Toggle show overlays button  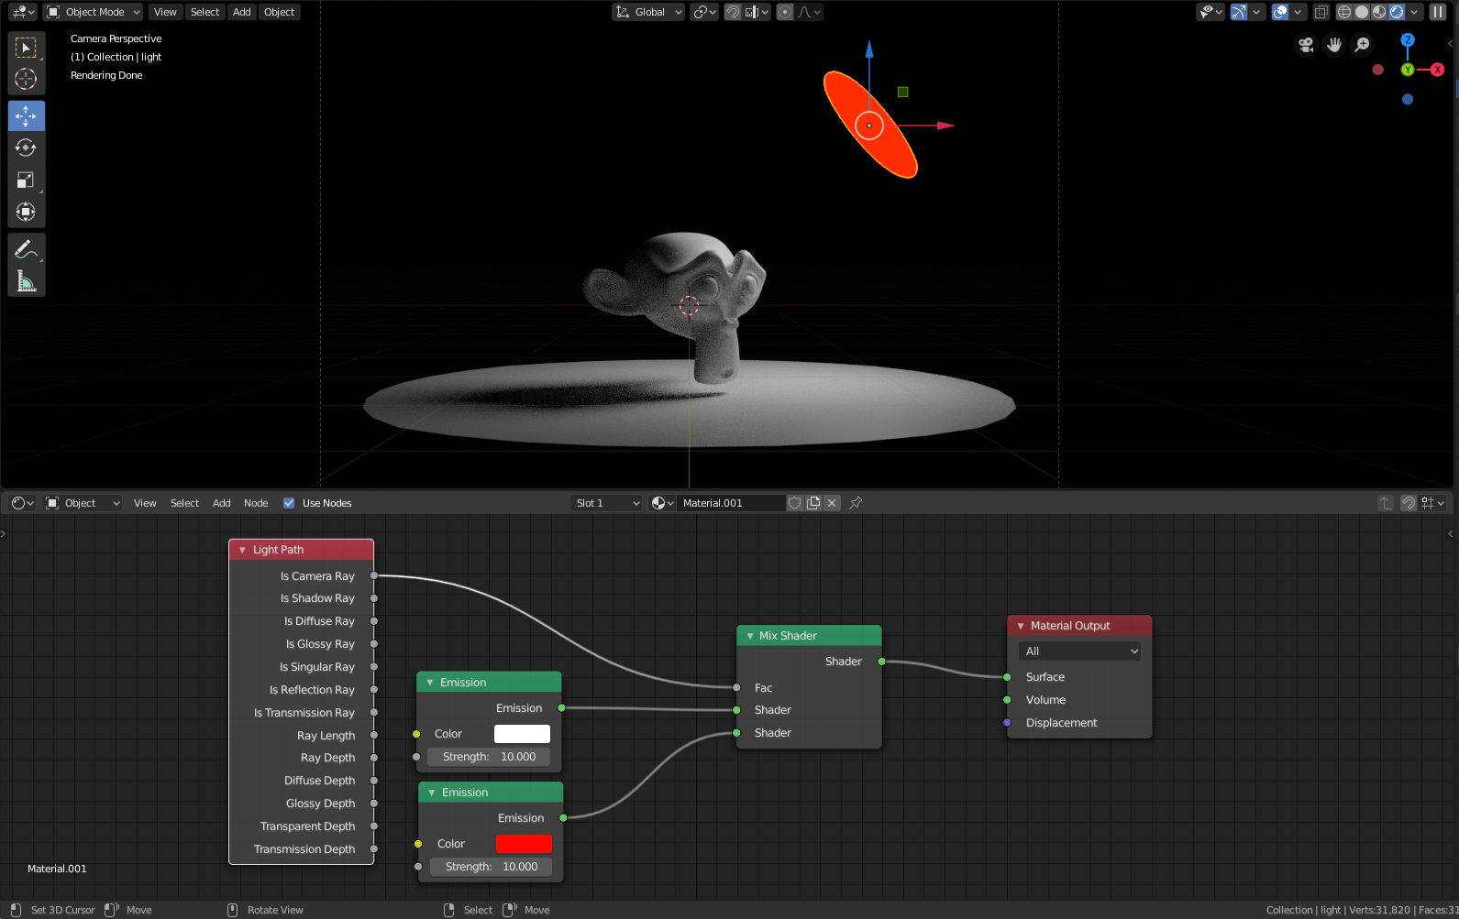coord(1281,12)
